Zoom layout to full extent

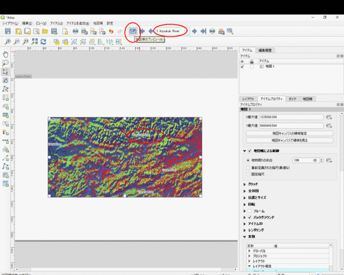point(34,41)
